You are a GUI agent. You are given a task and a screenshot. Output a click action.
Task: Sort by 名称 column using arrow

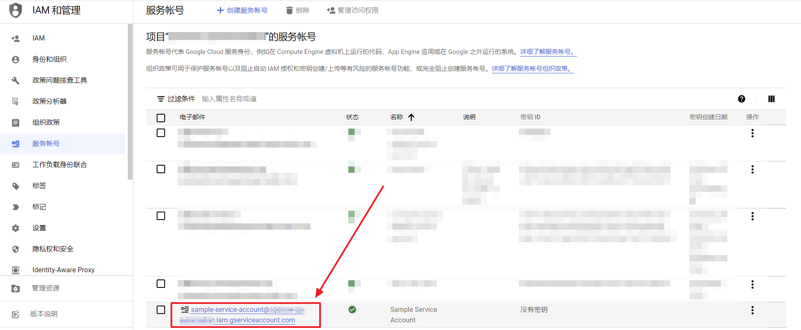[411, 117]
